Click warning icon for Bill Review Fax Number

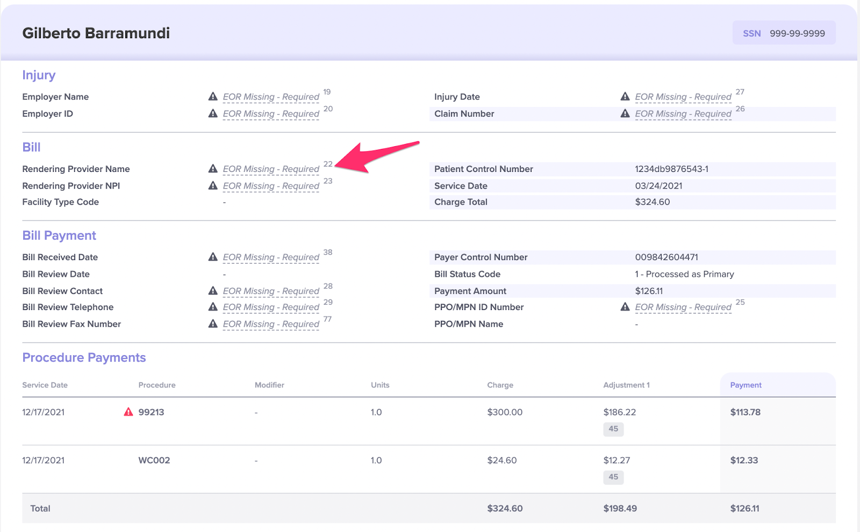click(213, 324)
